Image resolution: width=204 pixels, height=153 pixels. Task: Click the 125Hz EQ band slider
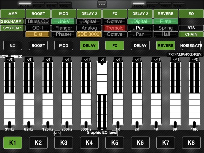click(x=48, y=93)
